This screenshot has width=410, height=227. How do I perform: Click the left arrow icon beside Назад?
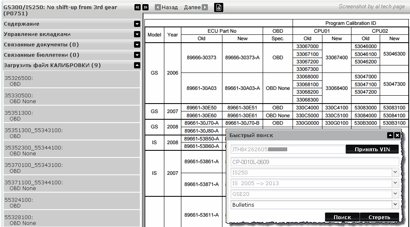pos(158,7)
